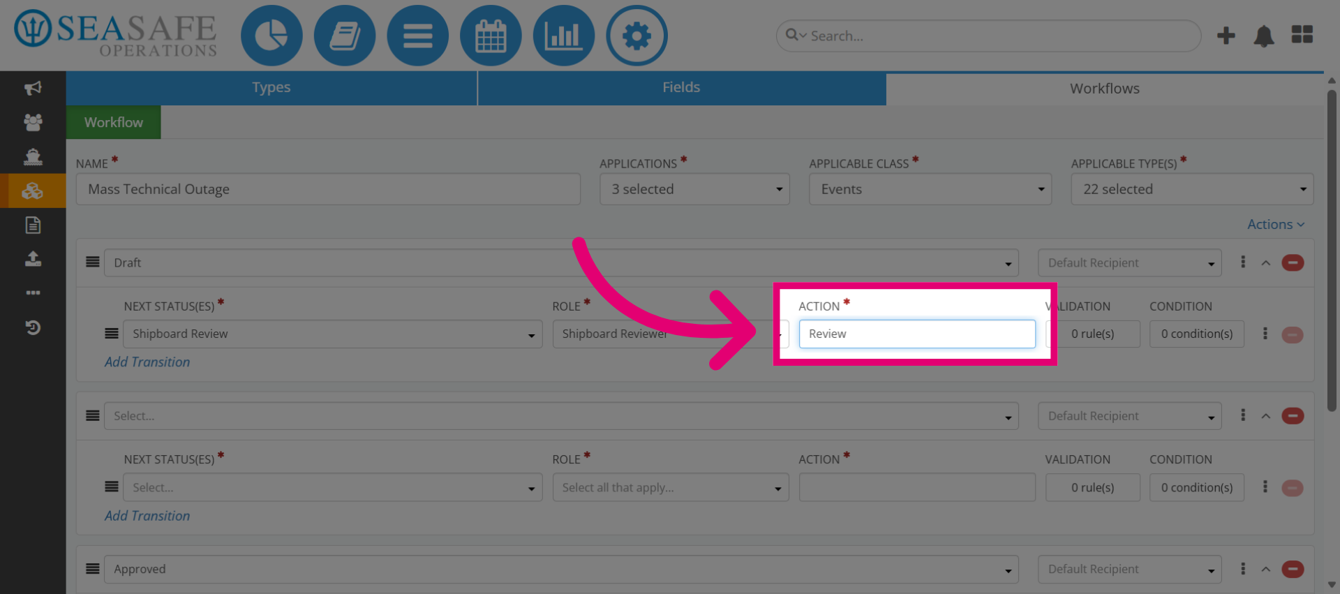Click the Action field containing Review
The image size is (1340, 594).
click(x=917, y=334)
